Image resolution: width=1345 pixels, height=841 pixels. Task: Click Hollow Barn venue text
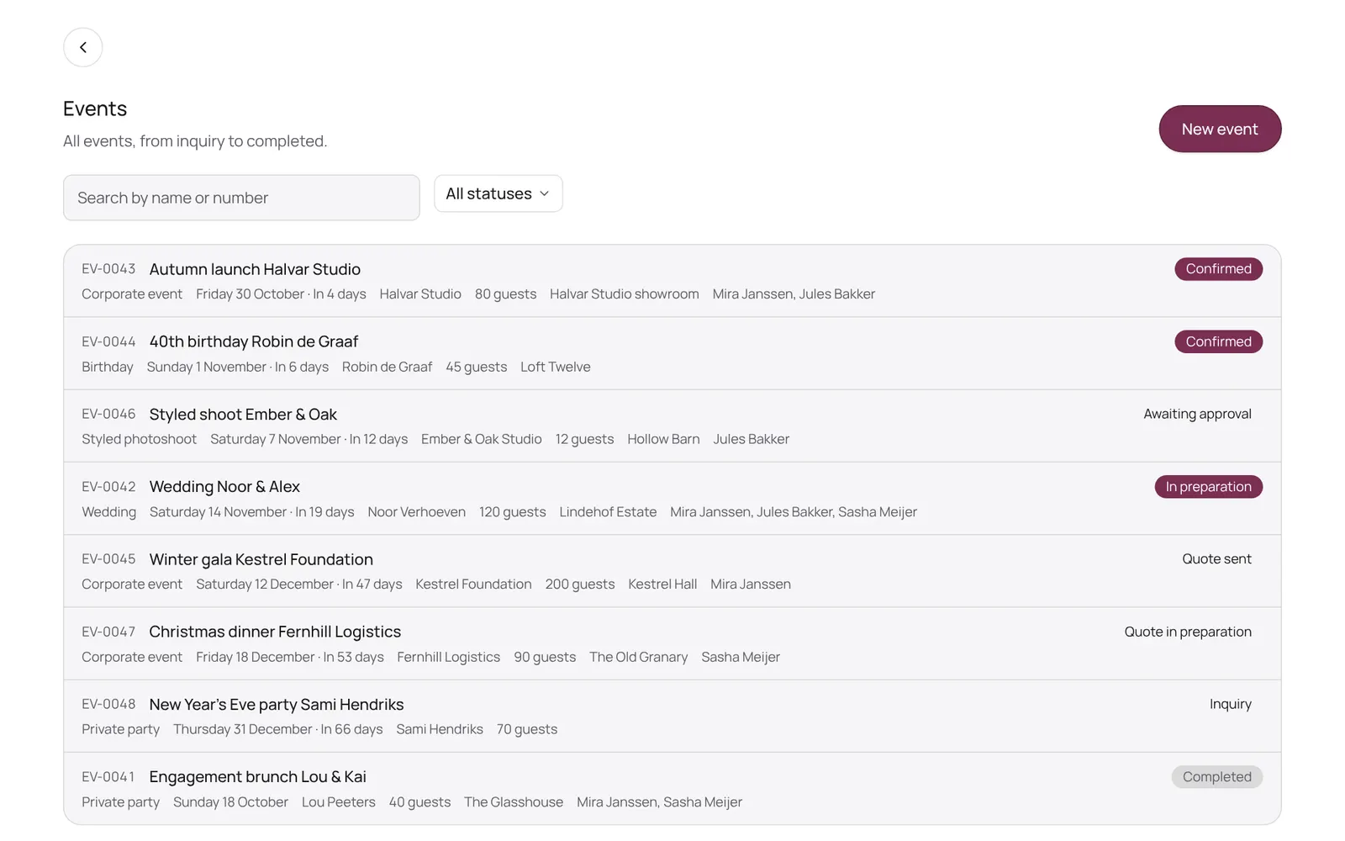pyautogui.click(x=663, y=439)
